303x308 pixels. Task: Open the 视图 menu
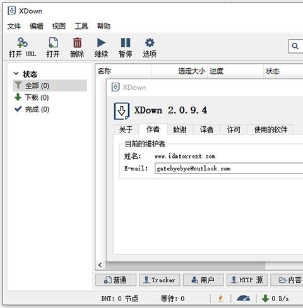[x=59, y=26]
